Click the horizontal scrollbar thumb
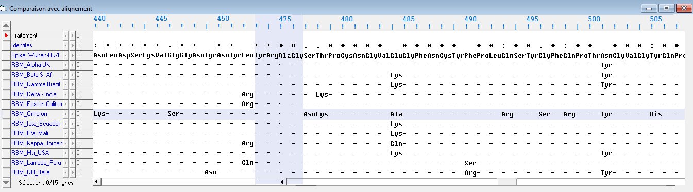Viewport: 693px width, 192px height. coord(507,182)
